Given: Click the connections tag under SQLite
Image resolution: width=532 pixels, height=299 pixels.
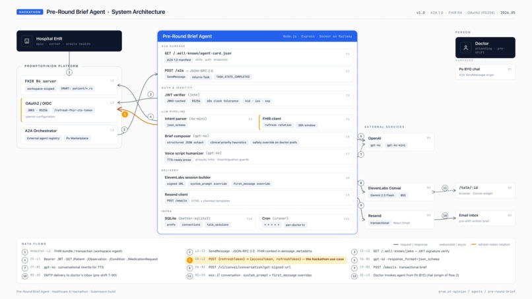Looking at the screenshot, I should click(191, 225).
